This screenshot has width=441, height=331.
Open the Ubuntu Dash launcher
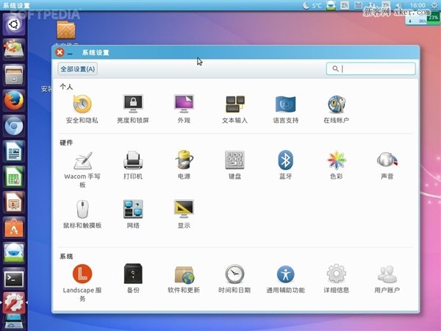point(14,24)
